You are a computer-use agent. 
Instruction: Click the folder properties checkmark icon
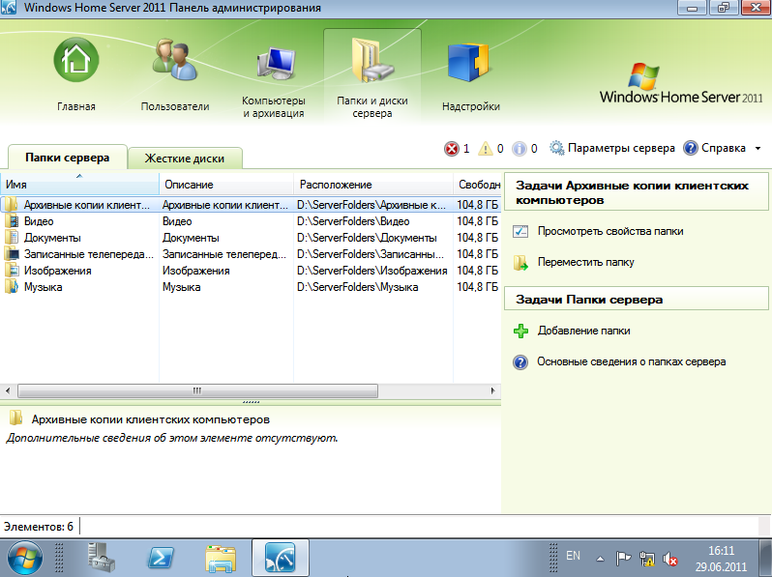(520, 231)
